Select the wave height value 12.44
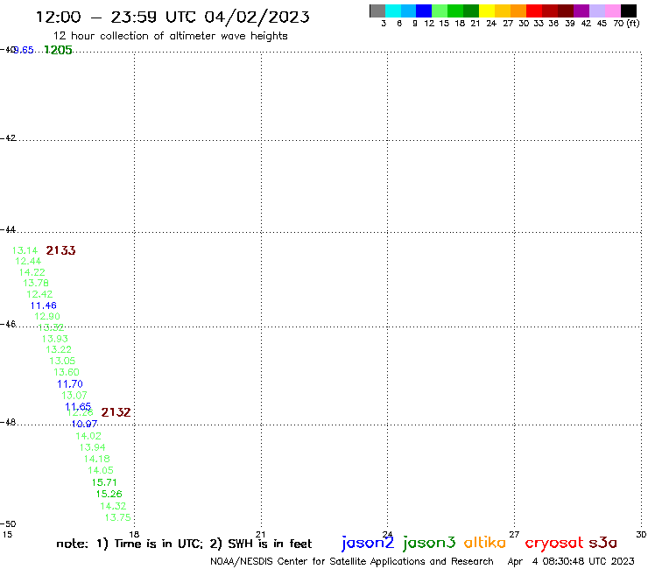648x569 pixels. pos(28,261)
